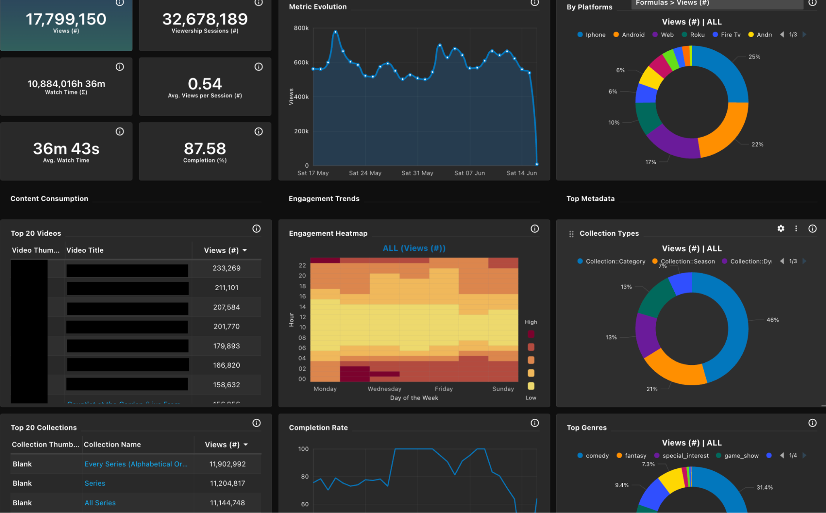Open the All Series collection link
The image size is (826, 513).
100,503
